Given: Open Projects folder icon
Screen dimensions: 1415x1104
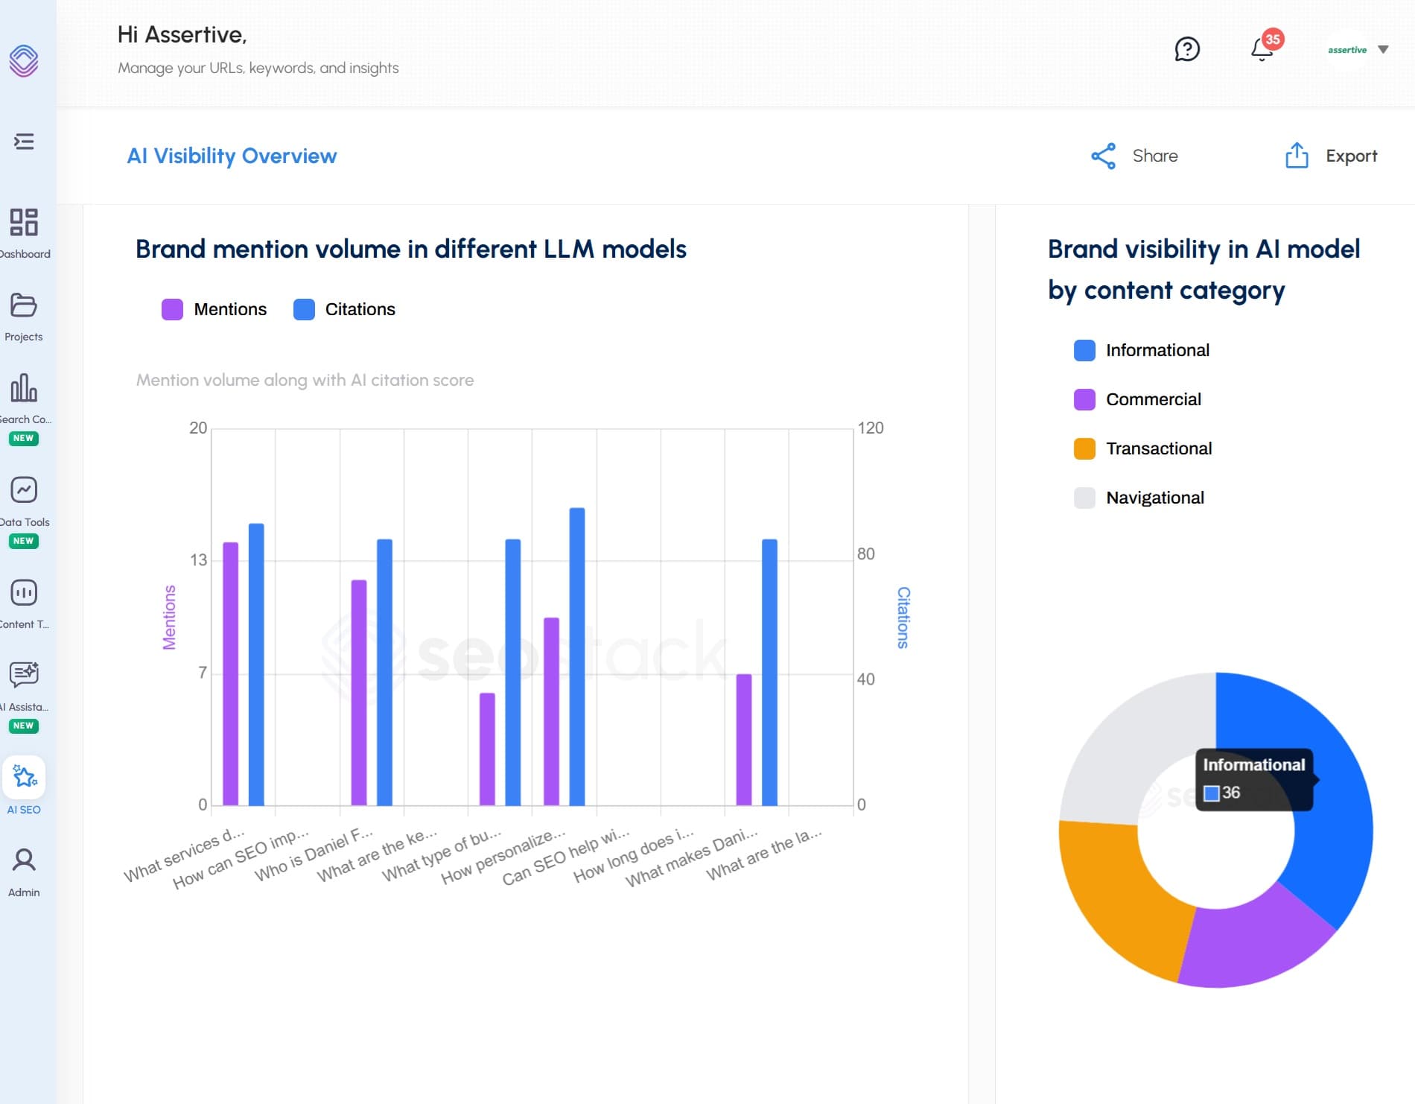Looking at the screenshot, I should [x=24, y=305].
